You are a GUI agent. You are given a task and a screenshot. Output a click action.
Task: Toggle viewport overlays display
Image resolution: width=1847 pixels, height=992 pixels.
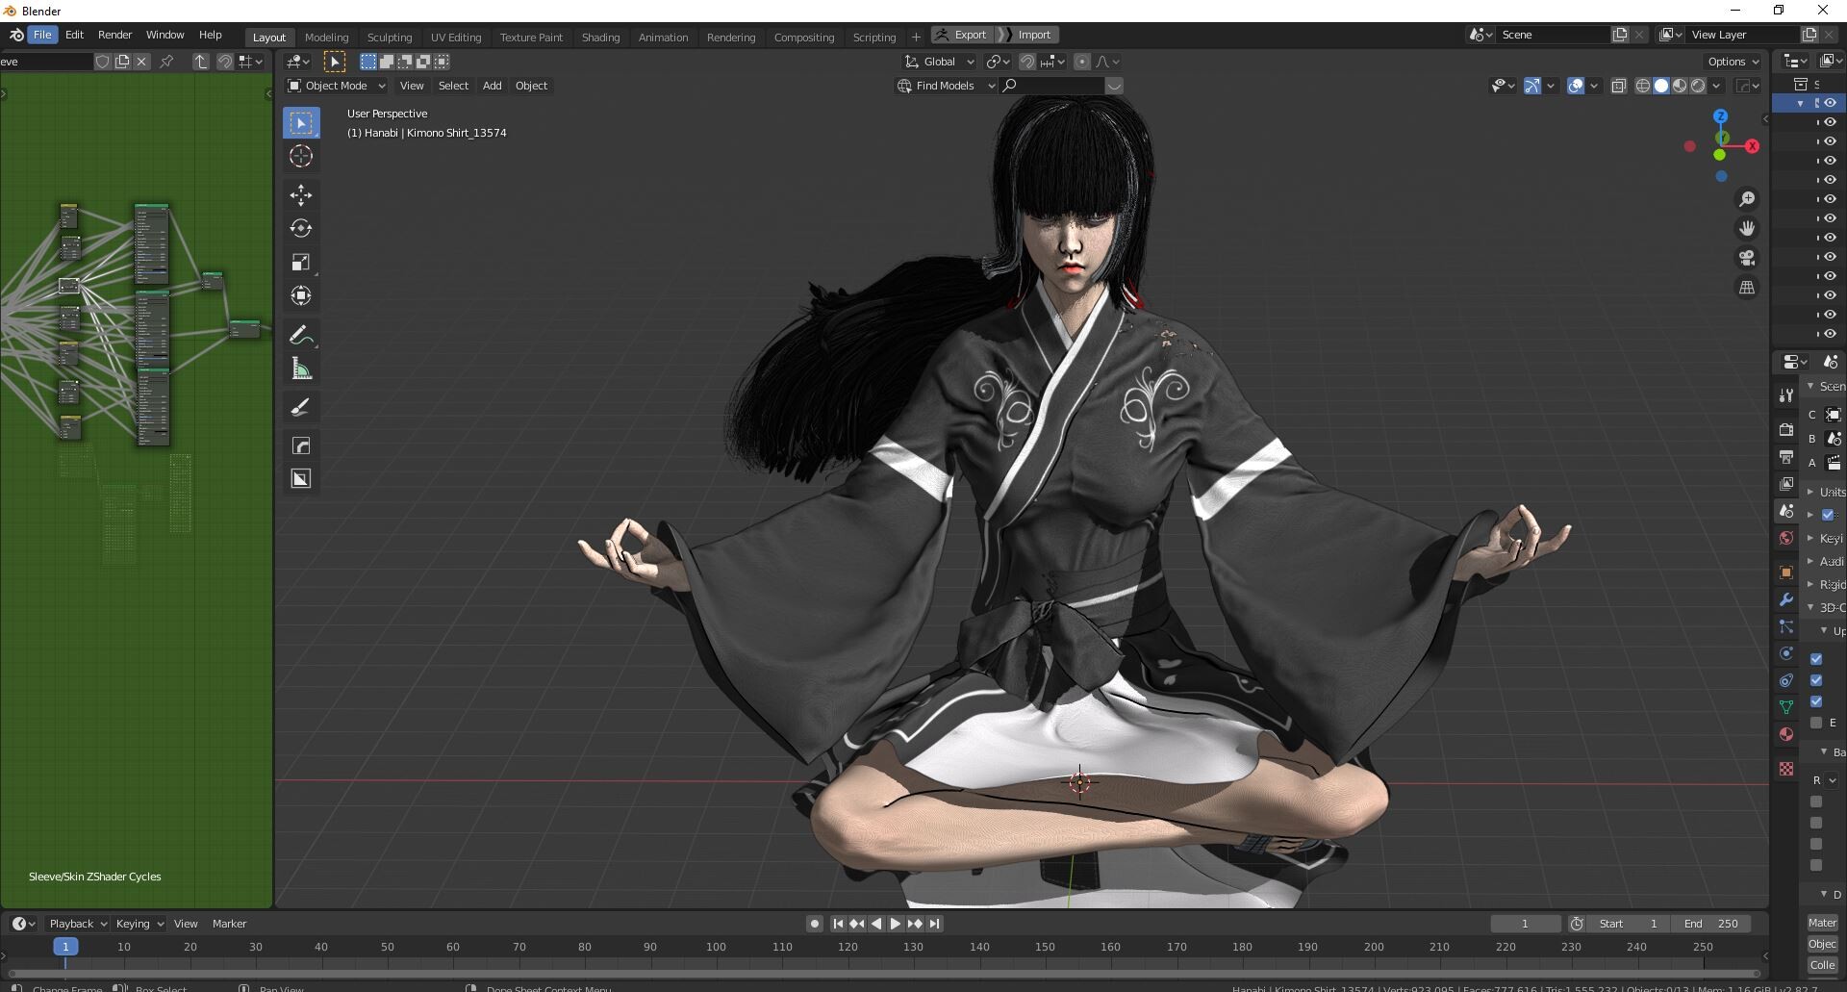(x=1576, y=86)
